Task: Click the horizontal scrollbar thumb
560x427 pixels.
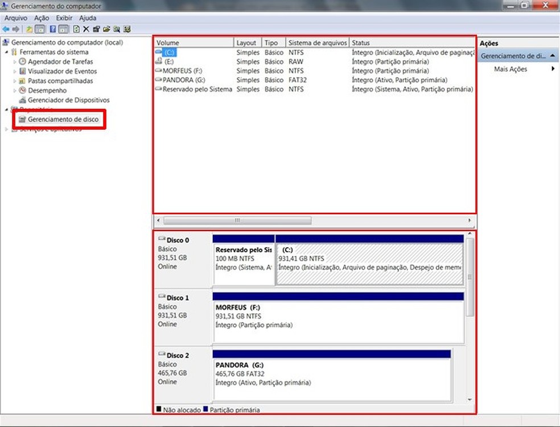Action: pos(237,220)
